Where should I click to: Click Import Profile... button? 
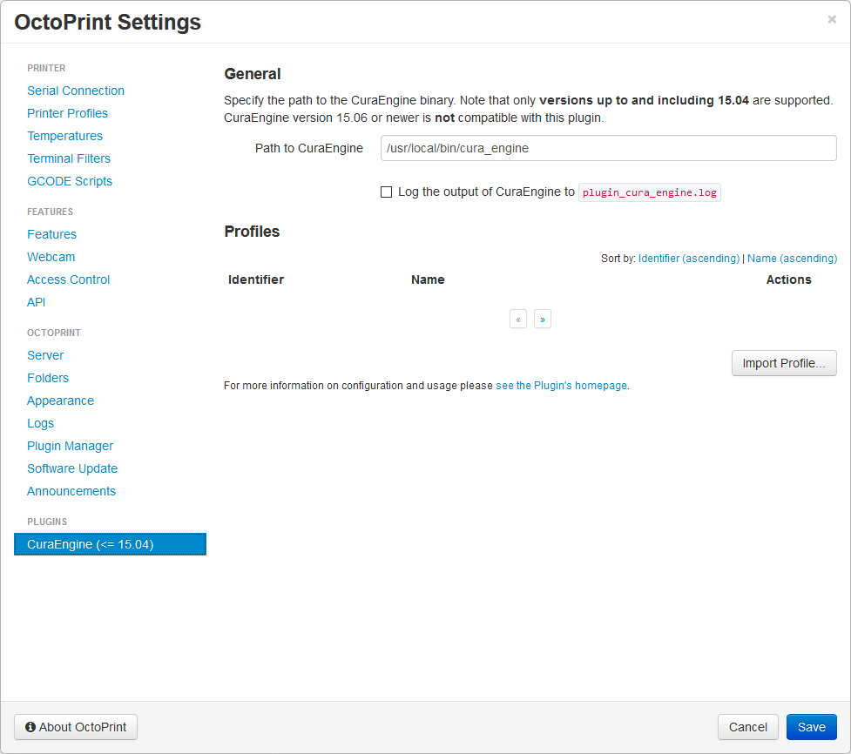pos(784,363)
